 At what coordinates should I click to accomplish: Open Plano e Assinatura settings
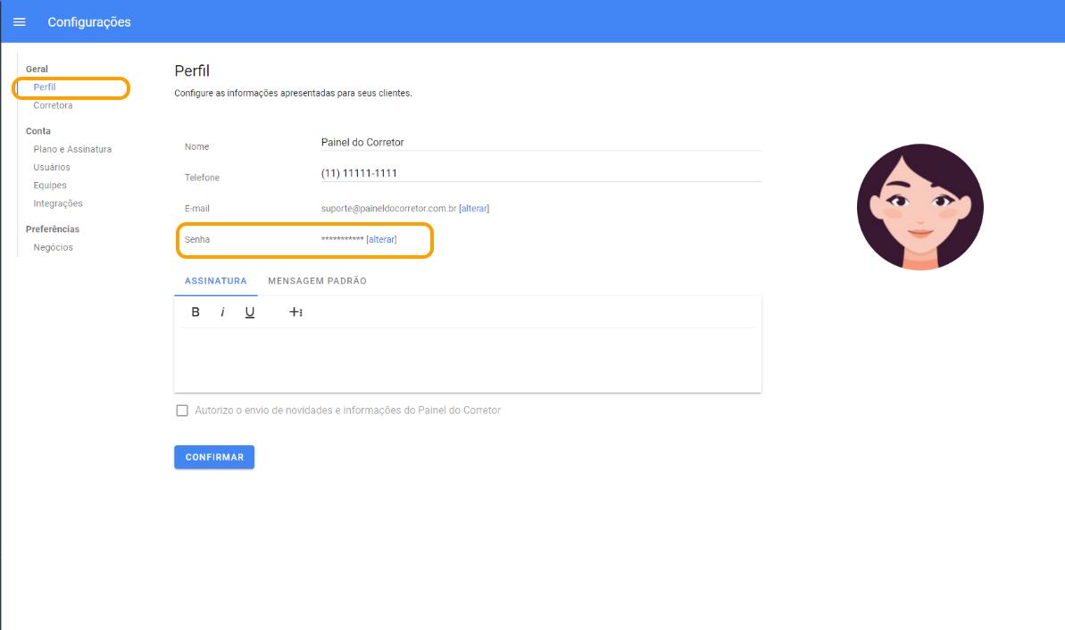(72, 149)
